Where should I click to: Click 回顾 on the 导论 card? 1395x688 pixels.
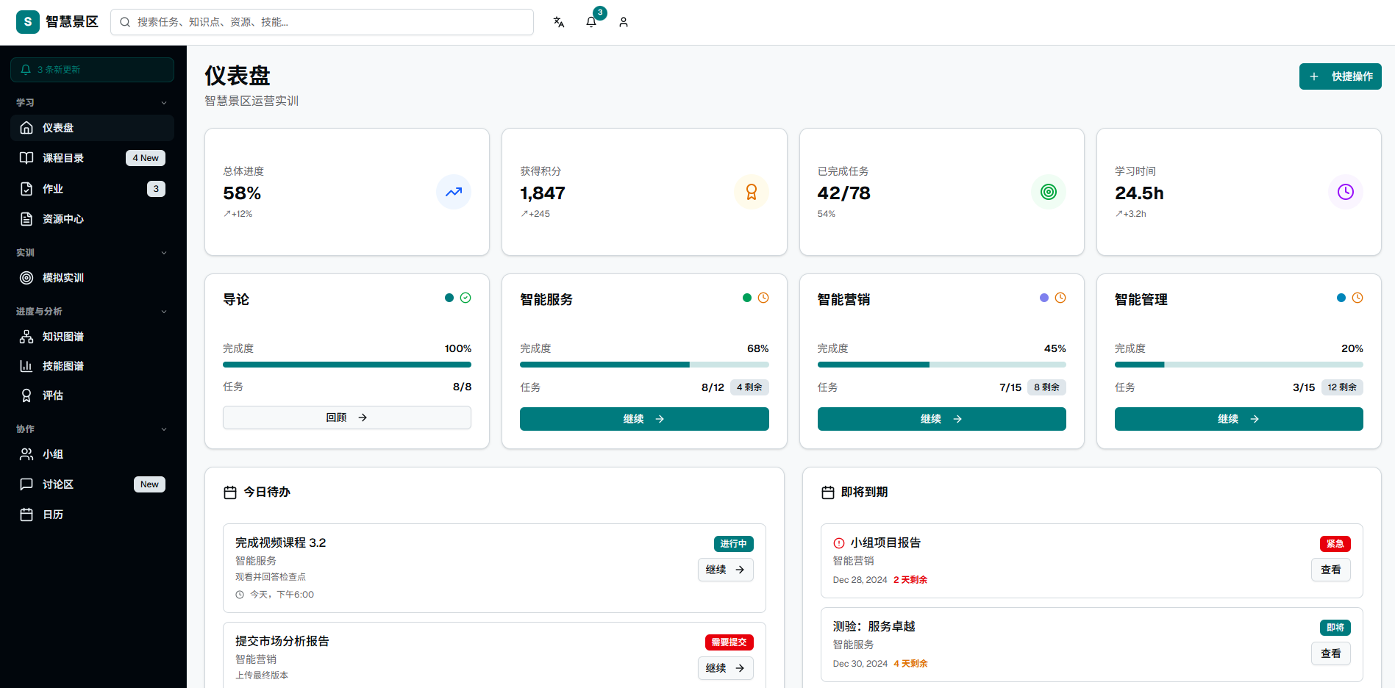click(346, 418)
